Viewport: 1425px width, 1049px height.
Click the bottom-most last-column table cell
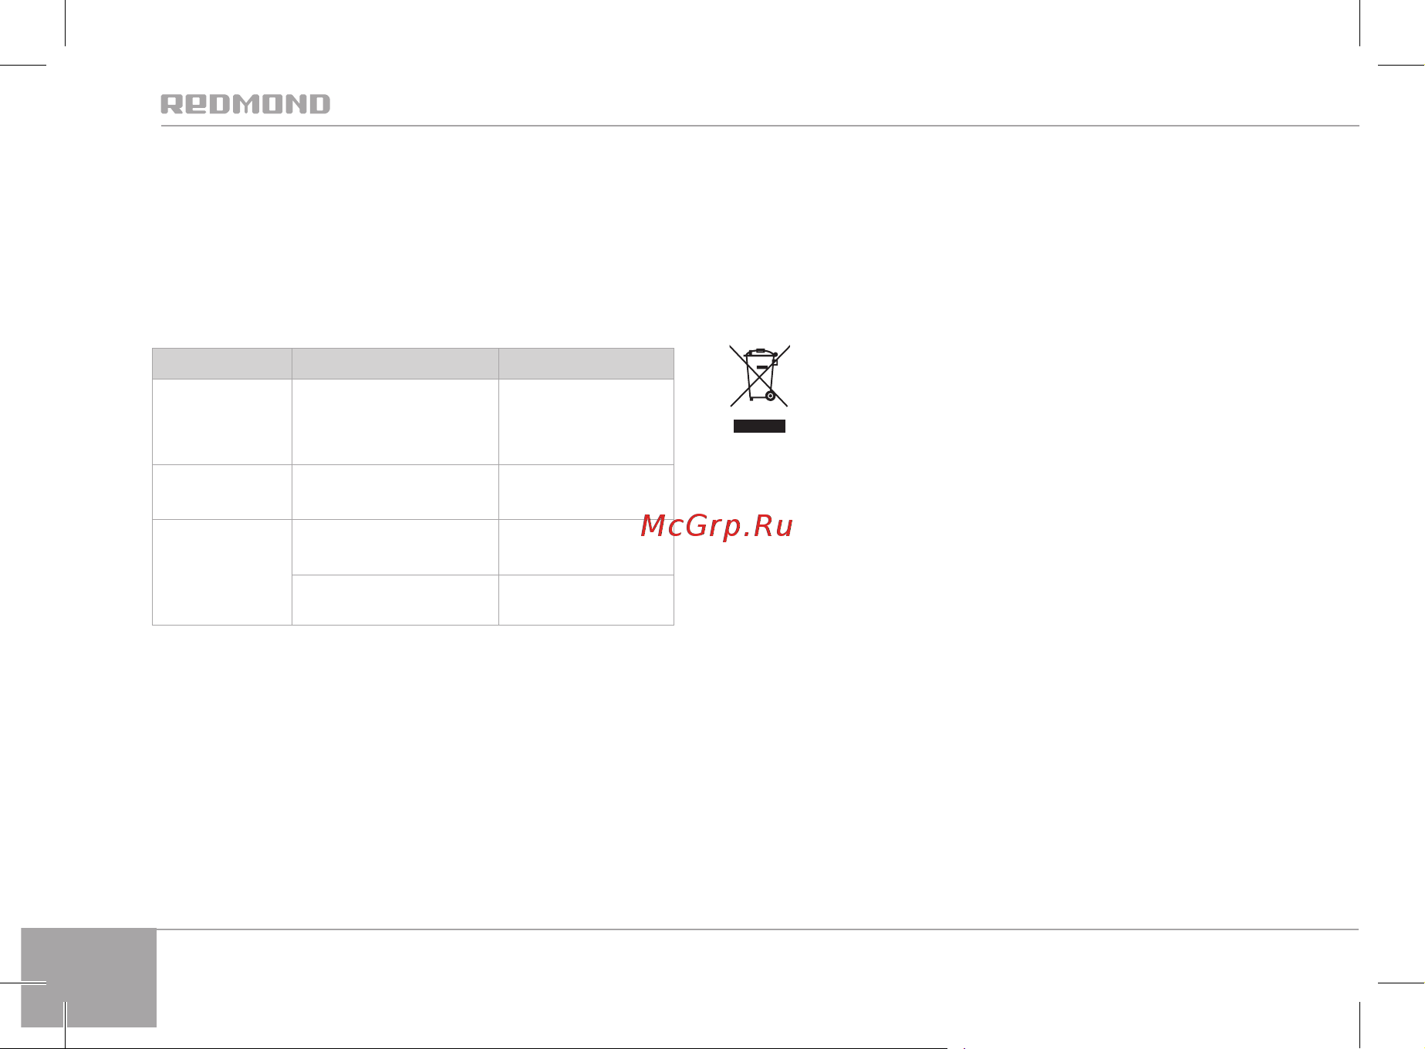point(586,600)
